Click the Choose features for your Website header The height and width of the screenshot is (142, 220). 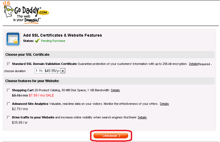pyautogui.click(x=32, y=81)
